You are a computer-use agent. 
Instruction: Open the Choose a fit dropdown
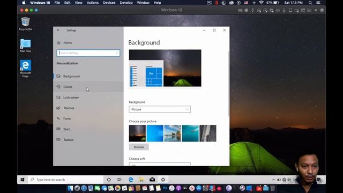160,164
